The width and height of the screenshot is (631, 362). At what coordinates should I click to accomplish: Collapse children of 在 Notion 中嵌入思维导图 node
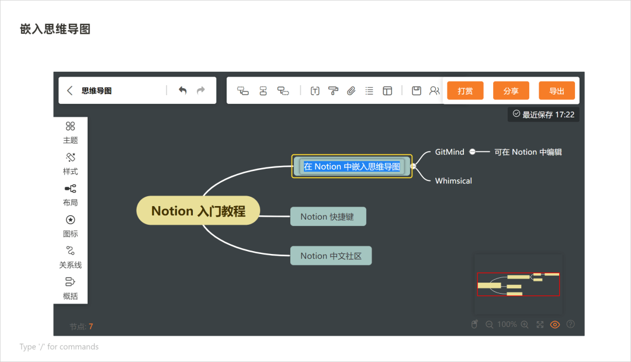click(x=413, y=166)
